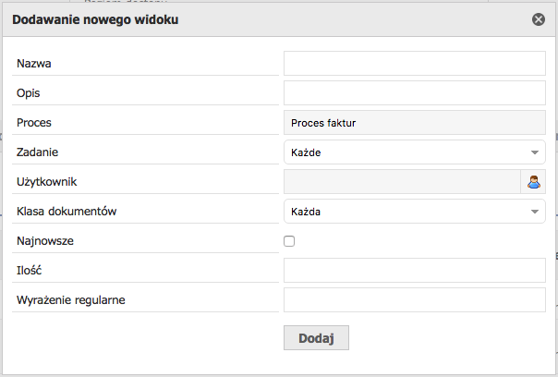Click the arrow of the Klasa dokumentów combo box
Image resolution: width=558 pixels, height=377 pixels.
(x=535, y=212)
